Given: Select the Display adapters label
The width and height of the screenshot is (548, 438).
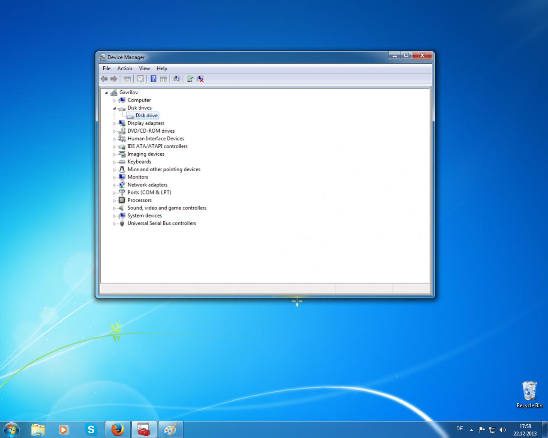Looking at the screenshot, I should coord(146,123).
